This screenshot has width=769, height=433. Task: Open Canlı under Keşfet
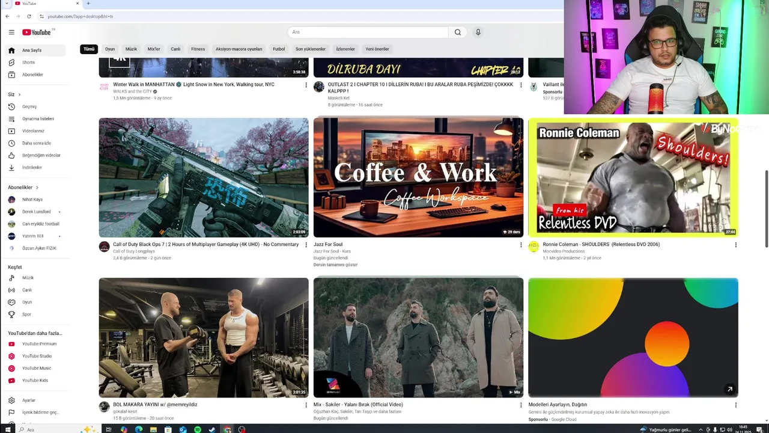[36, 290]
